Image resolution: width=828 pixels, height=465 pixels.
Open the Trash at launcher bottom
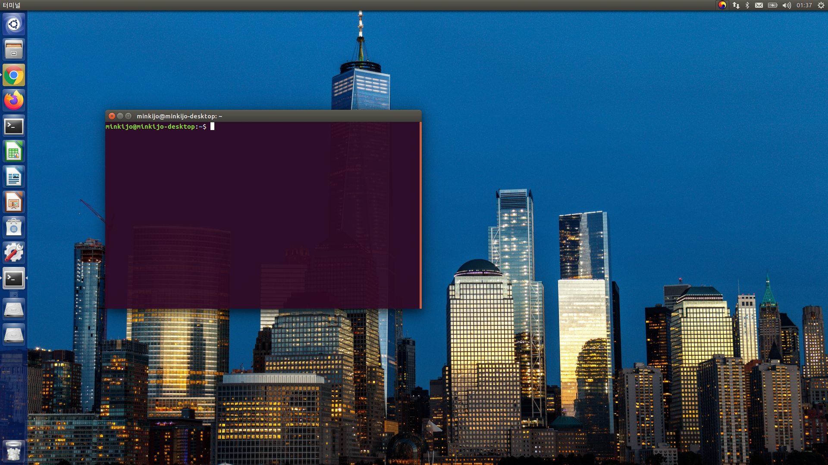[x=14, y=451]
